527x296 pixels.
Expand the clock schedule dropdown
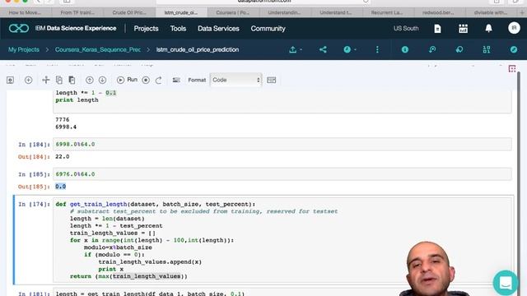[350, 49]
